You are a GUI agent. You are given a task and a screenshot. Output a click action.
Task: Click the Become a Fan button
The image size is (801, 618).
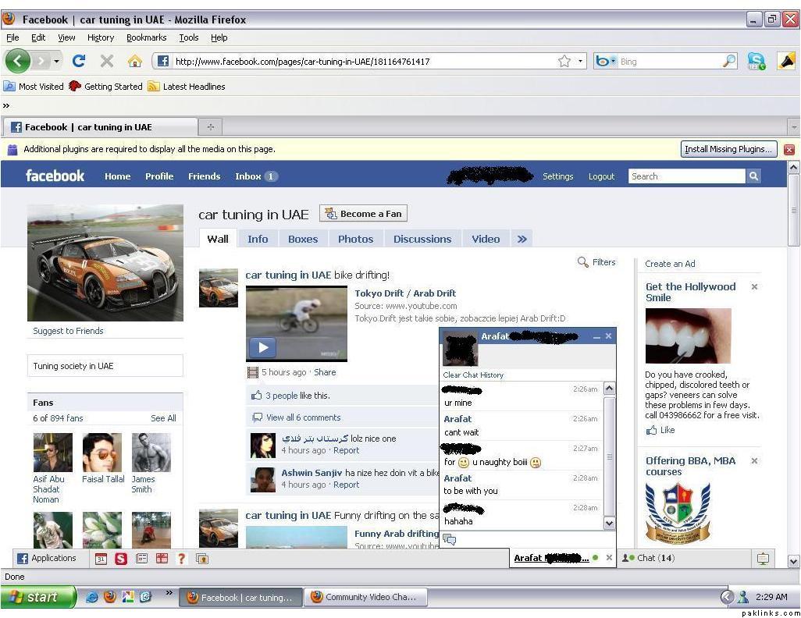tap(363, 214)
